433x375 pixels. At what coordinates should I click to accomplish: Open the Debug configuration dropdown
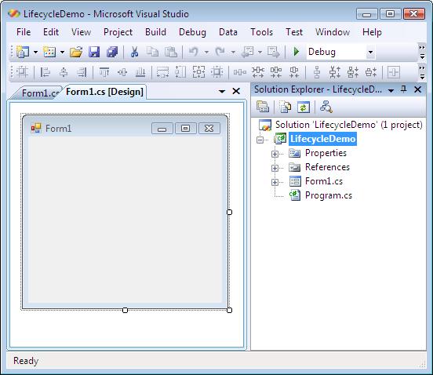[370, 52]
